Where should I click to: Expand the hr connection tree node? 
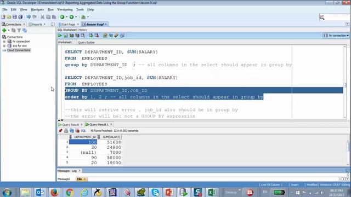click(4, 42)
